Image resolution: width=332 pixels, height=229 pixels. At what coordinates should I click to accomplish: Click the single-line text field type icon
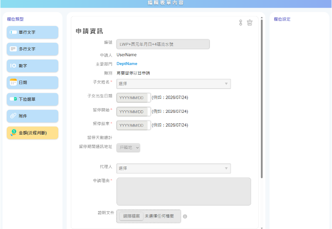[x=13, y=32]
